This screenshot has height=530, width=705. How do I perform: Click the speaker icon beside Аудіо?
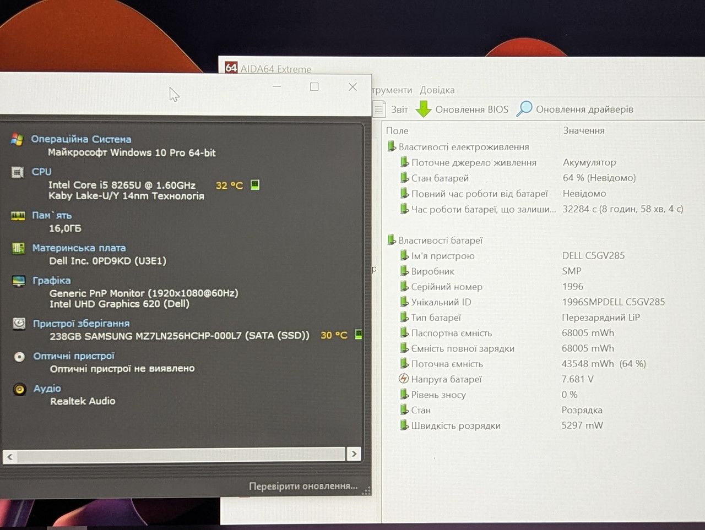[20, 389]
